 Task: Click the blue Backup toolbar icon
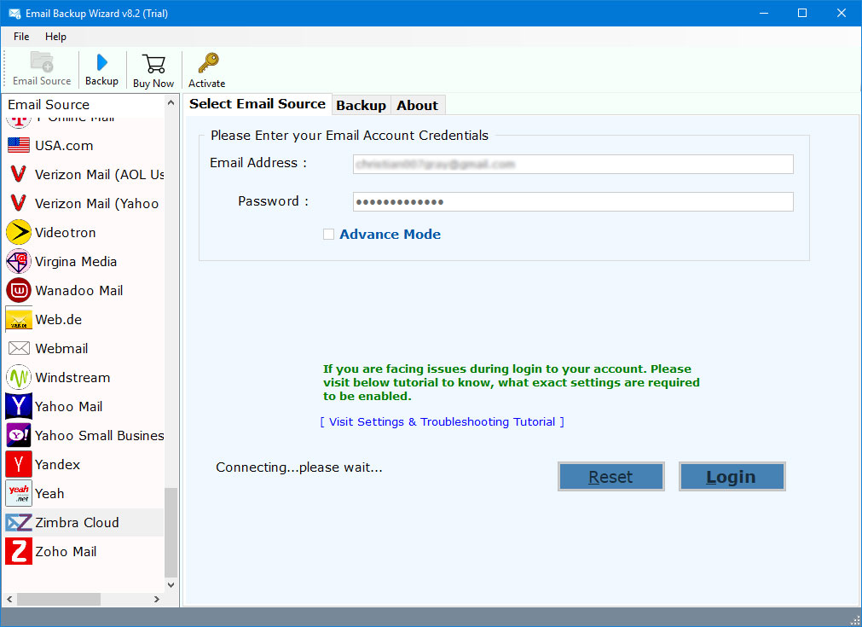(x=101, y=62)
